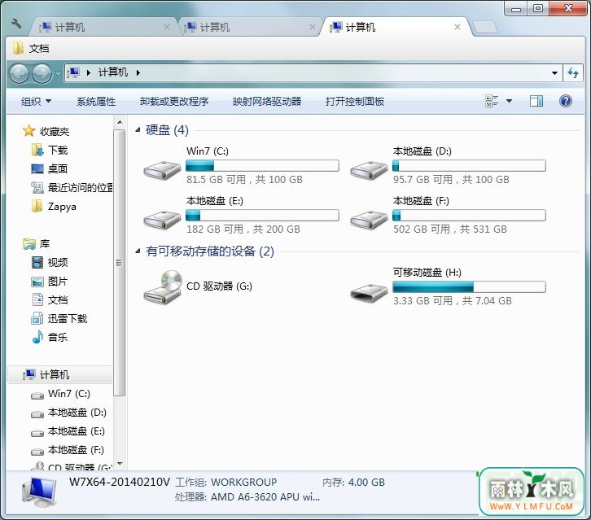Open 视频 library

(x=50, y=262)
